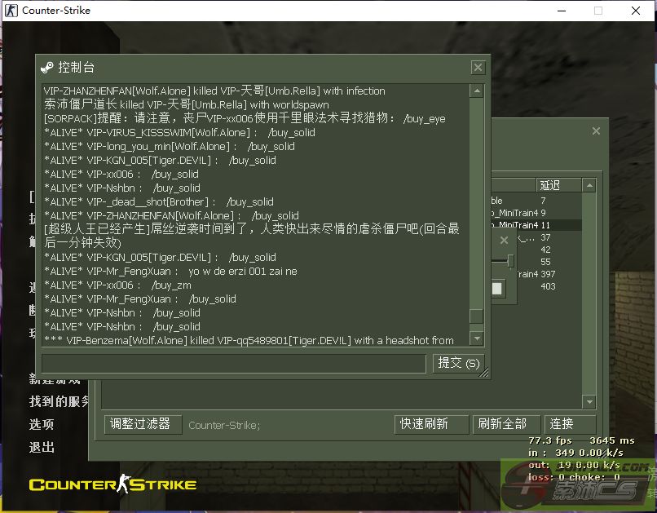The width and height of the screenshot is (657, 513).
Task: Click the VIP-xx006 /buy_solid console line
Action: tap(121, 174)
